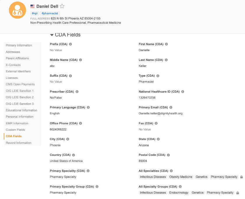Click info icon beside National Healthcare ID (CDA)

pos(183,92)
